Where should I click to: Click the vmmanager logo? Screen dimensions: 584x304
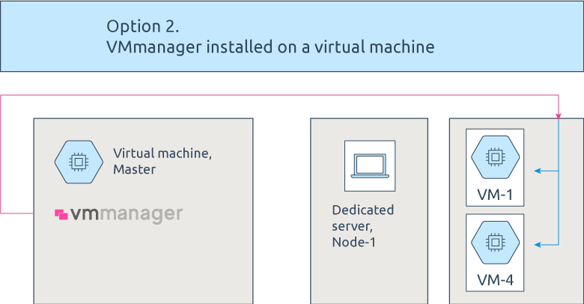pyautogui.click(x=119, y=215)
